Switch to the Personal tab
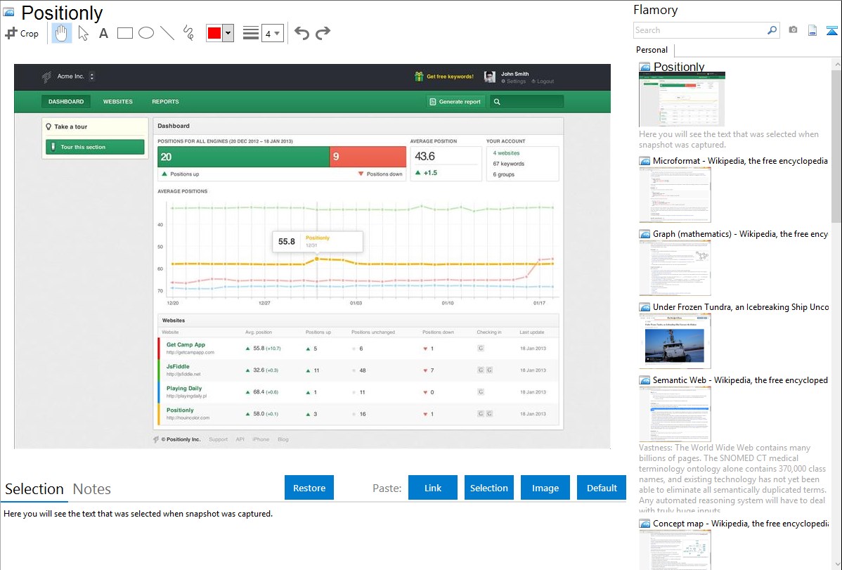The image size is (842, 570). (652, 50)
